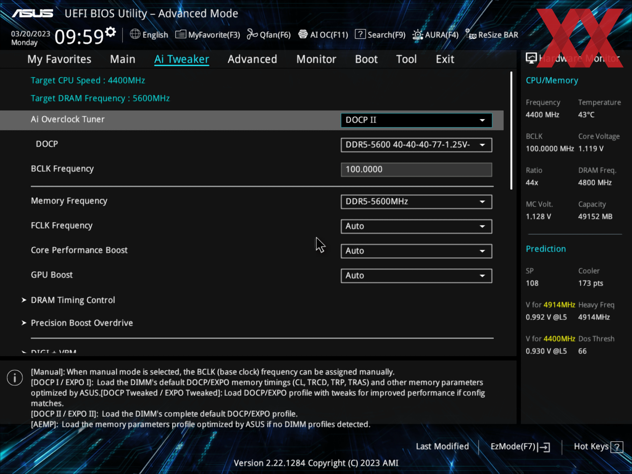Click the 100.0000 MHz BCLK monitor value
This screenshot has width=632, height=474.
coord(550,149)
